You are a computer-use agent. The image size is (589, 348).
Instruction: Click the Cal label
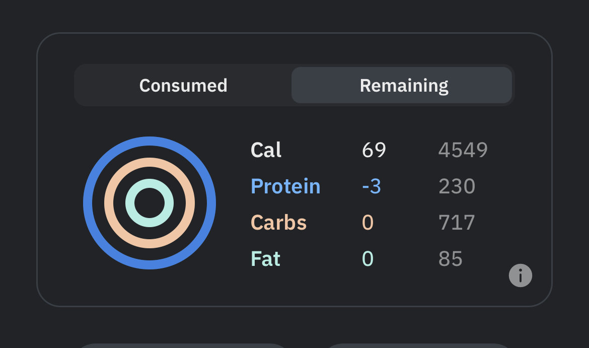[x=266, y=150]
